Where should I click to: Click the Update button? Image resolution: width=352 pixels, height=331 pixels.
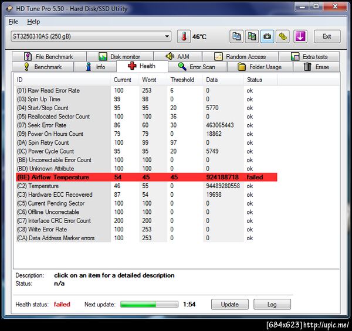(x=229, y=304)
